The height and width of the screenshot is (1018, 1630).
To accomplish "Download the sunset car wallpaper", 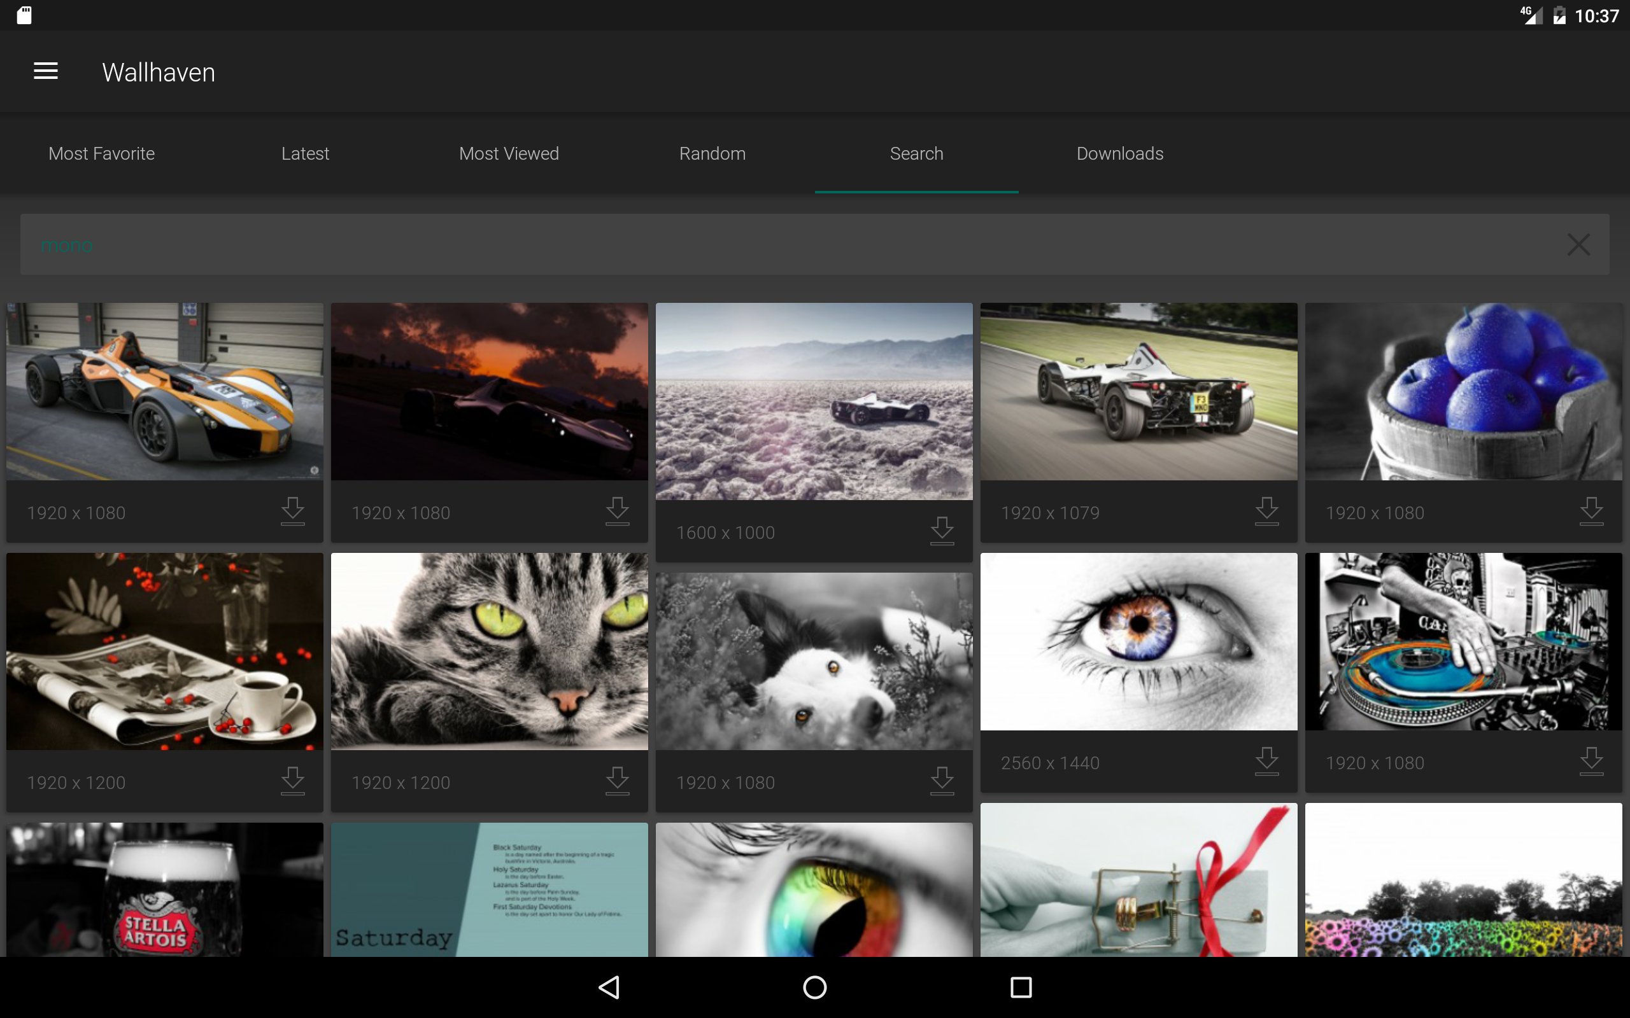I will [618, 511].
